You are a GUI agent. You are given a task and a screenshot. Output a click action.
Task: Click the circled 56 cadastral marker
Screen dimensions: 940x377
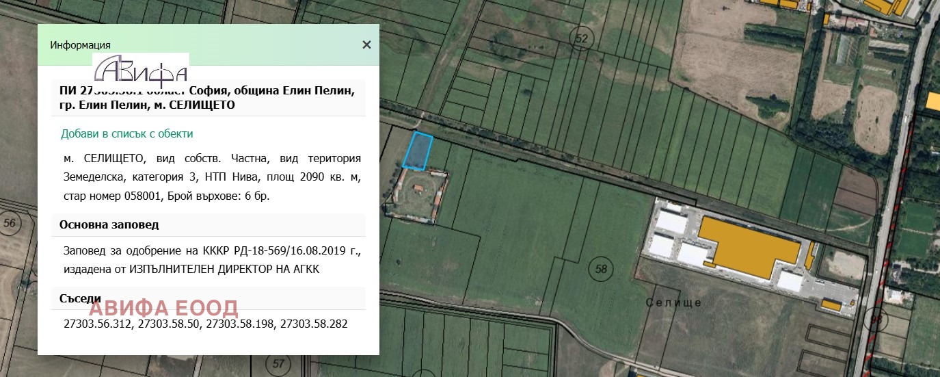click(x=9, y=224)
